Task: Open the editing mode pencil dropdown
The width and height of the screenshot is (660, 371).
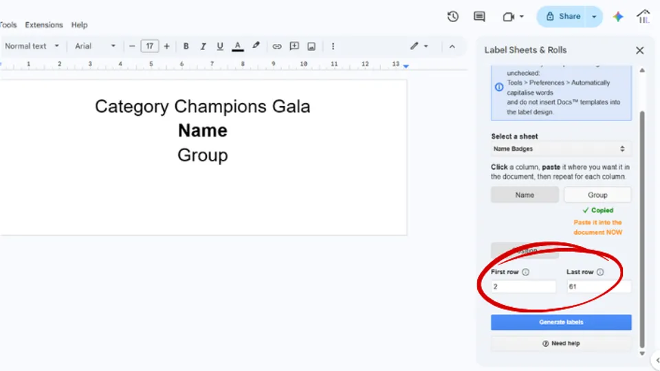Action: click(x=419, y=46)
